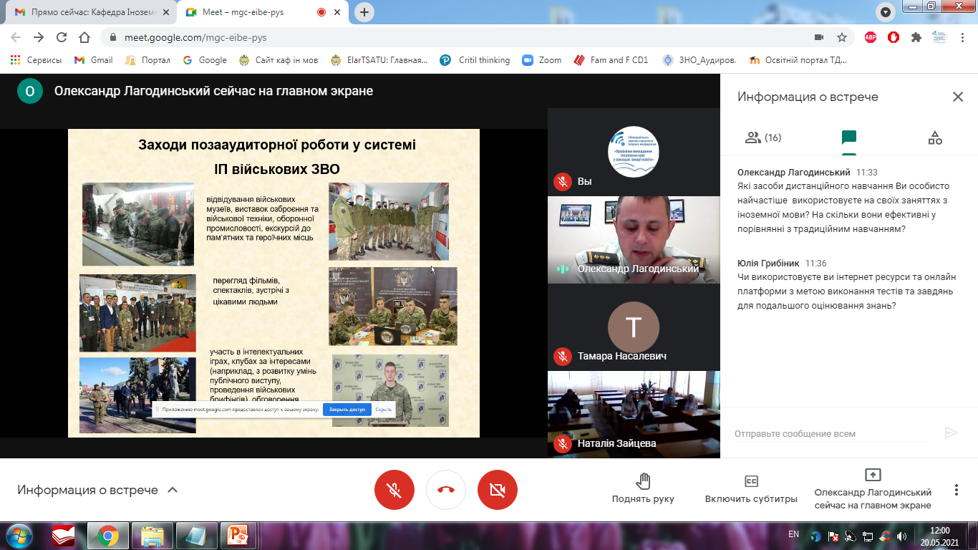Open the chat tab in the side panel
Screen dimensions: 978x550
point(848,137)
